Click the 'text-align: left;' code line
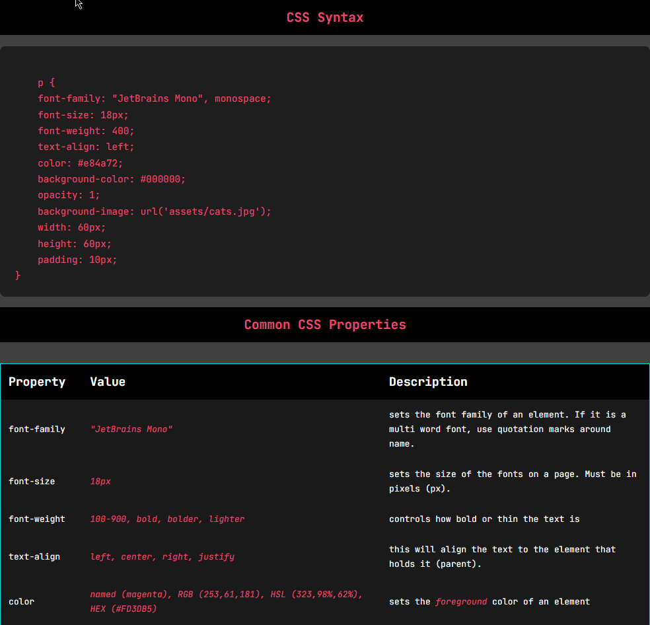Viewport: 650px width, 625px height. click(x=86, y=147)
